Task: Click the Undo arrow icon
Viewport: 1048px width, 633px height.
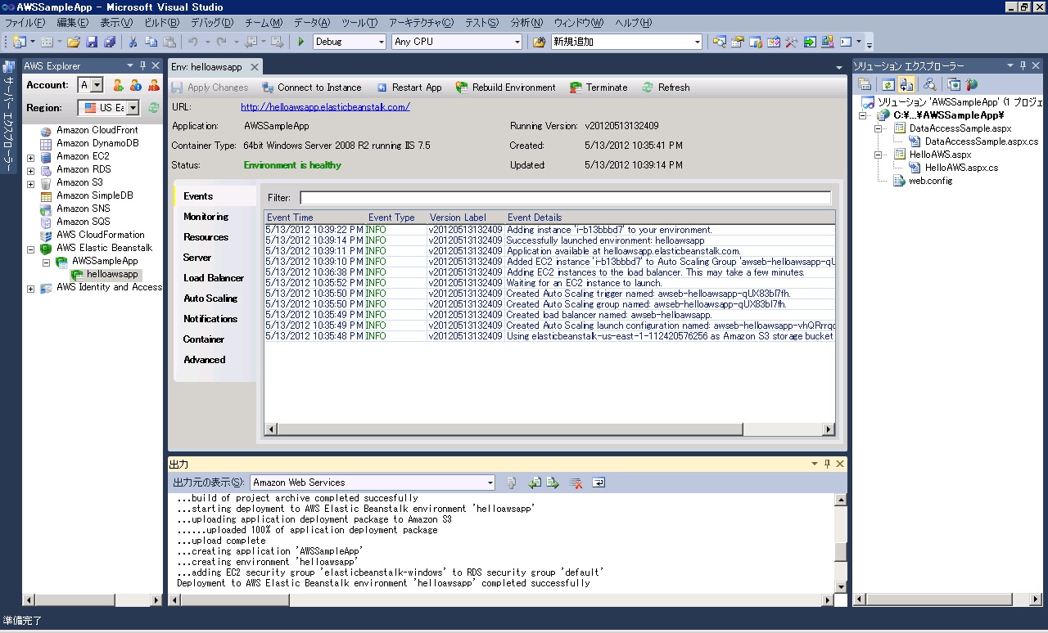Action: tap(192, 42)
